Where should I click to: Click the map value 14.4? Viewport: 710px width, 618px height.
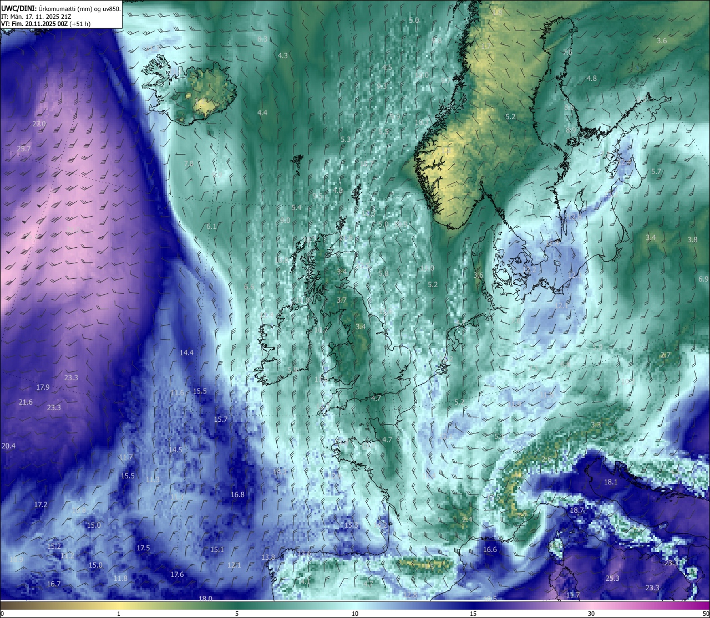[186, 353]
